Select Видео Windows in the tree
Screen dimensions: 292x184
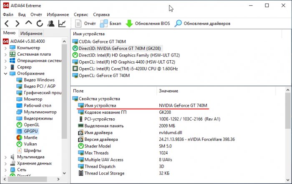(x=35, y=80)
